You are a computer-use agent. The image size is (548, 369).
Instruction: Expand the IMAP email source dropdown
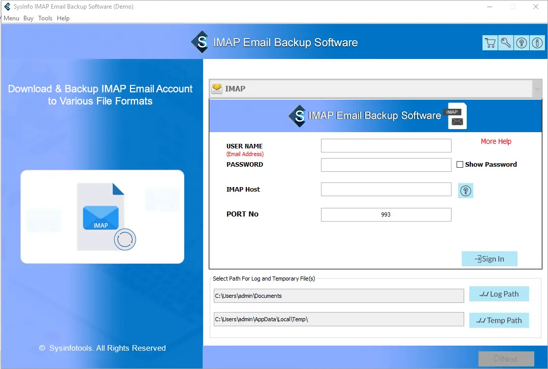537,89
